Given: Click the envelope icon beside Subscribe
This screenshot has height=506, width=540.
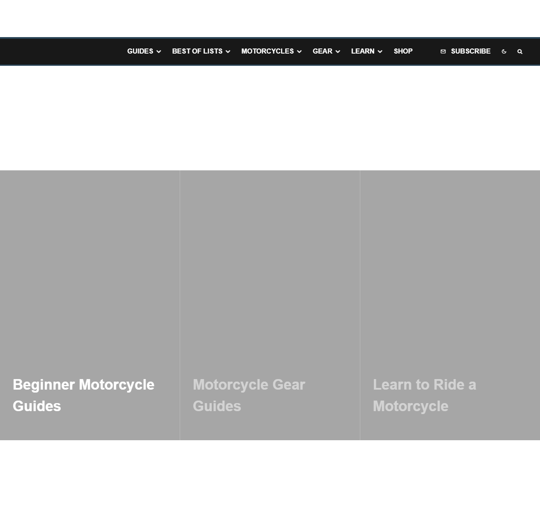Looking at the screenshot, I should pyautogui.click(x=443, y=51).
